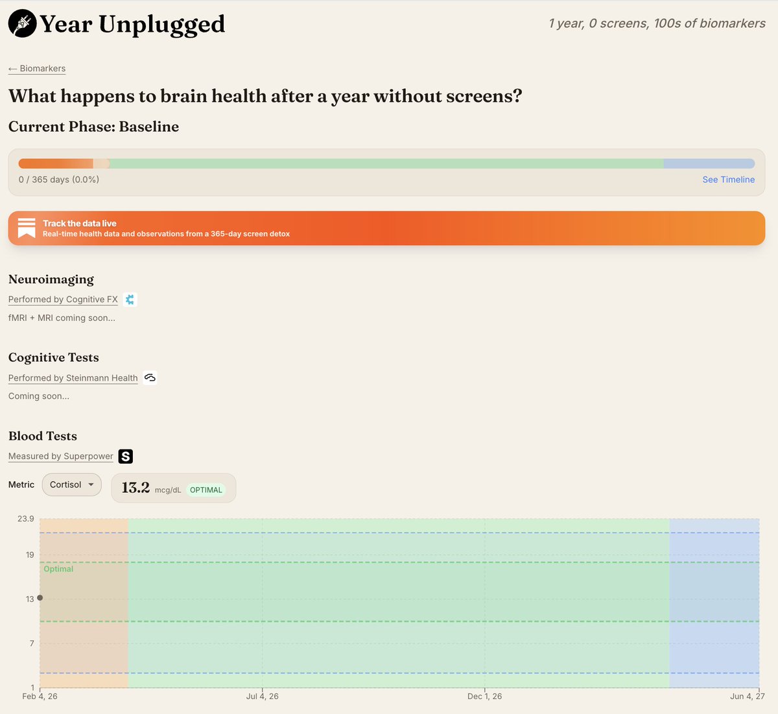Click the '19' y-axis value
This screenshot has height=714, width=778.
point(30,555)
